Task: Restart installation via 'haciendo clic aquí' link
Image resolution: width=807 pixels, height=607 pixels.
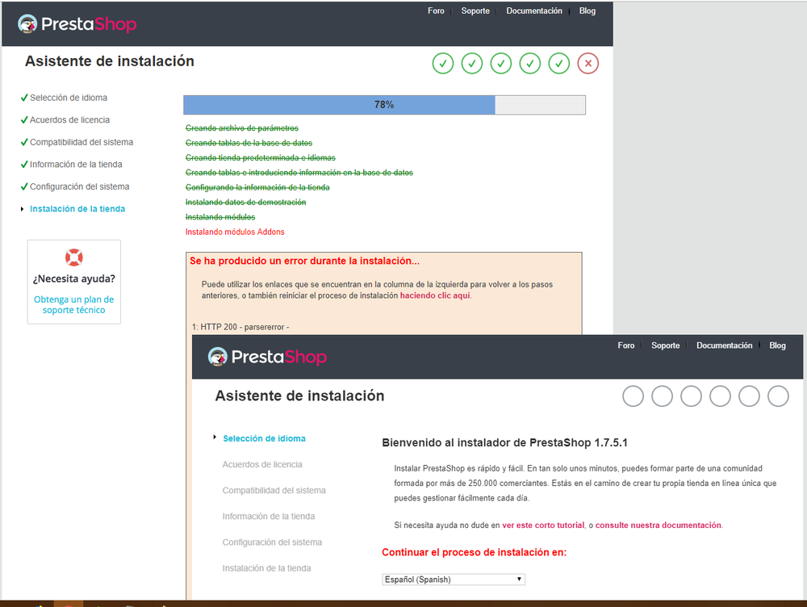Action: (435, 295)
